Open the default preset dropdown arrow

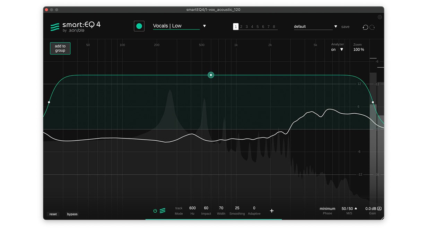[x=335, y=27]
